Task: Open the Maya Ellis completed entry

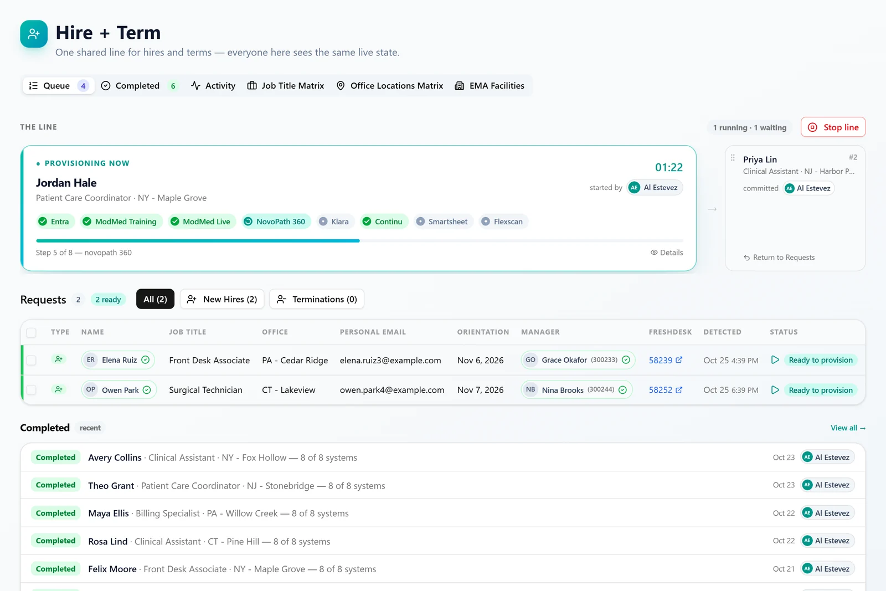Action: coord(443,513)
